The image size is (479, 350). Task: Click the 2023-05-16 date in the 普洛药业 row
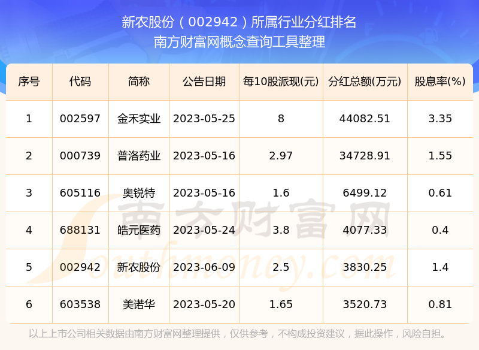tap(204, 156)
